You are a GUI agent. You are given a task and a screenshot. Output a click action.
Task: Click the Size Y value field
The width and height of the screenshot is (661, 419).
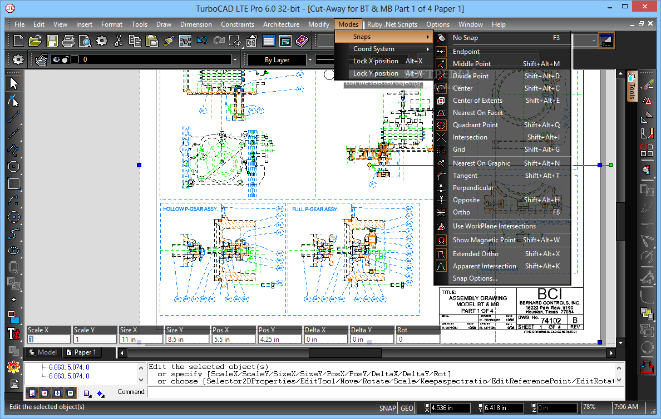point(188,339)
